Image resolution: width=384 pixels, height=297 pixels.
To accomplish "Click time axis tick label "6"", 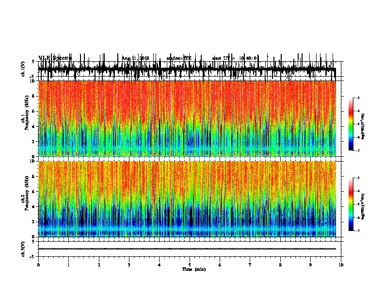I will pos(220,265).
